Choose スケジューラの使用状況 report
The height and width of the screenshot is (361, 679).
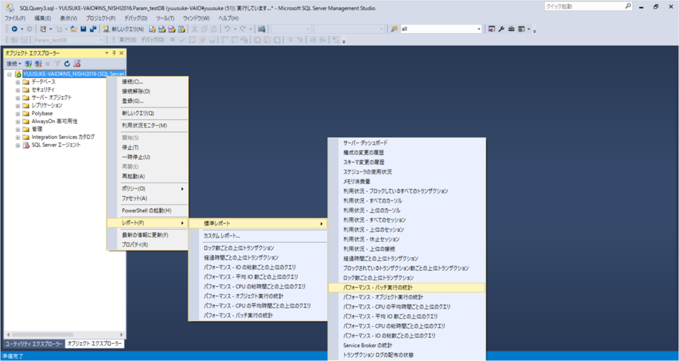(407, 172)
